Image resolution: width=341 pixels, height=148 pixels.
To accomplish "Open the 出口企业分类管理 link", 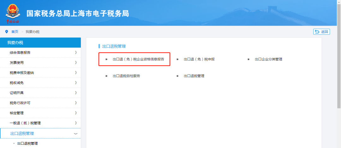I will (268, 59).
